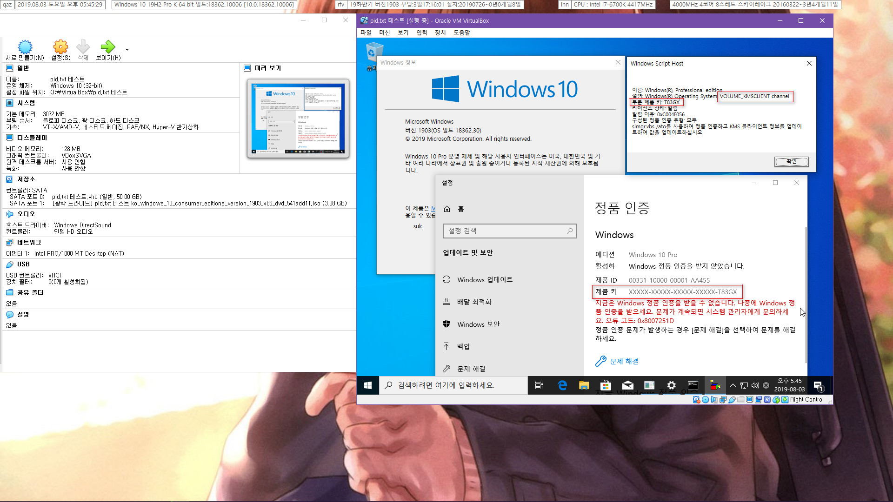This screenshot has width=893, height=502.
Task: Click the Settings gear in guest taskbar
Action: click(671, 385)
